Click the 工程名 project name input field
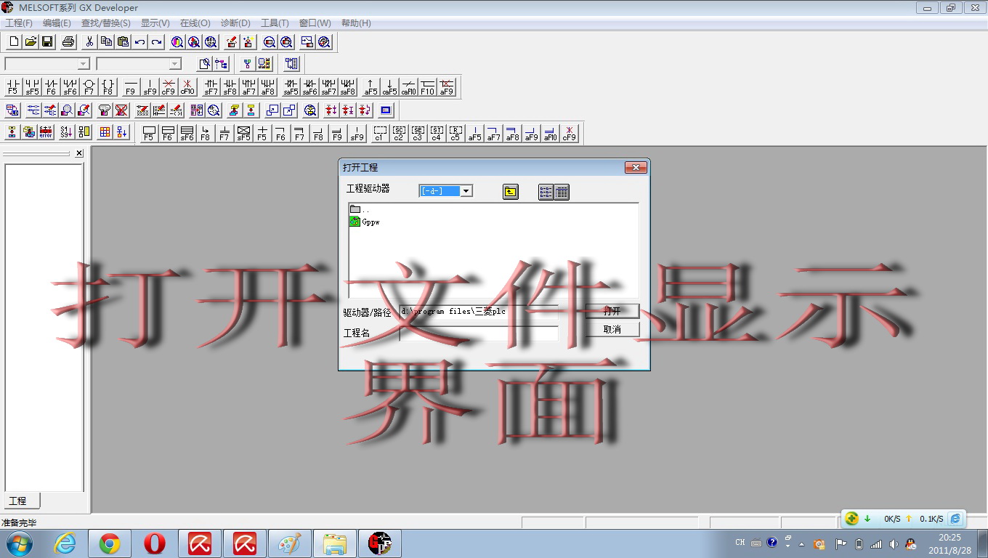The image size is (988, 558). pyautogui.click(x=479, y=333)
